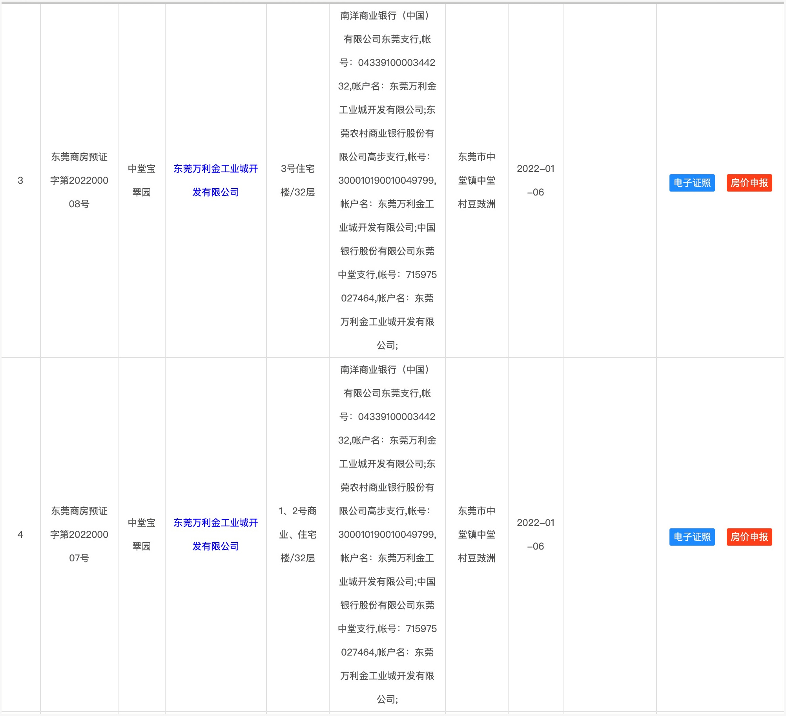Click date 2022-01-06 in row 4
This screenshot has height=716, width=786.
tap(536, 535)
